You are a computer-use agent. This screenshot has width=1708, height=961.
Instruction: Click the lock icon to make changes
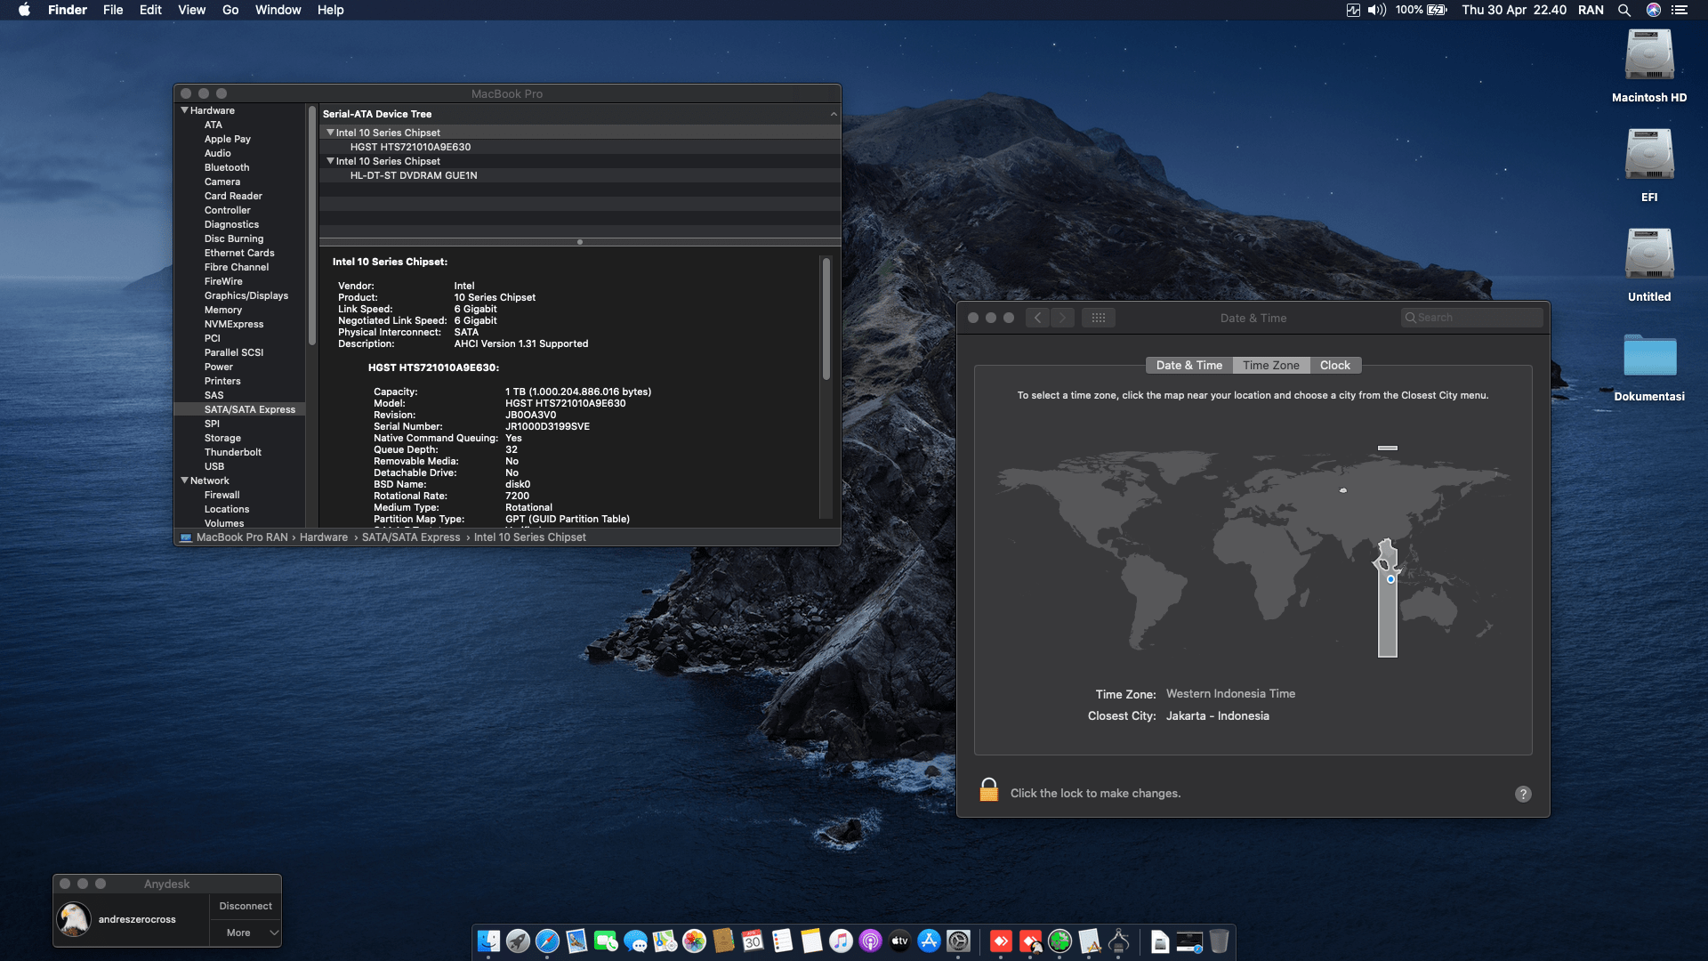pos(988,790)
